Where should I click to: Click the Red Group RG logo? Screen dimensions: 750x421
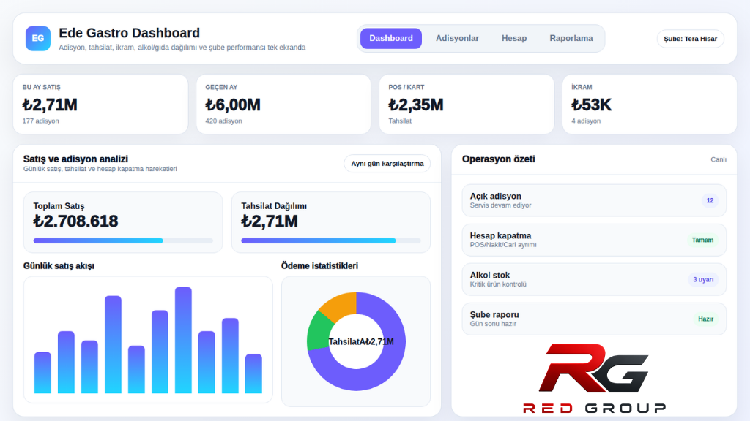click(x=594, y=378)
